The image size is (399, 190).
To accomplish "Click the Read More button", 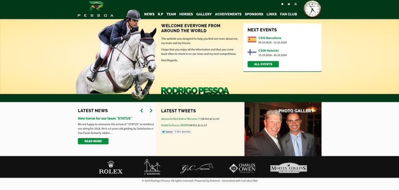I will (93, 141).
